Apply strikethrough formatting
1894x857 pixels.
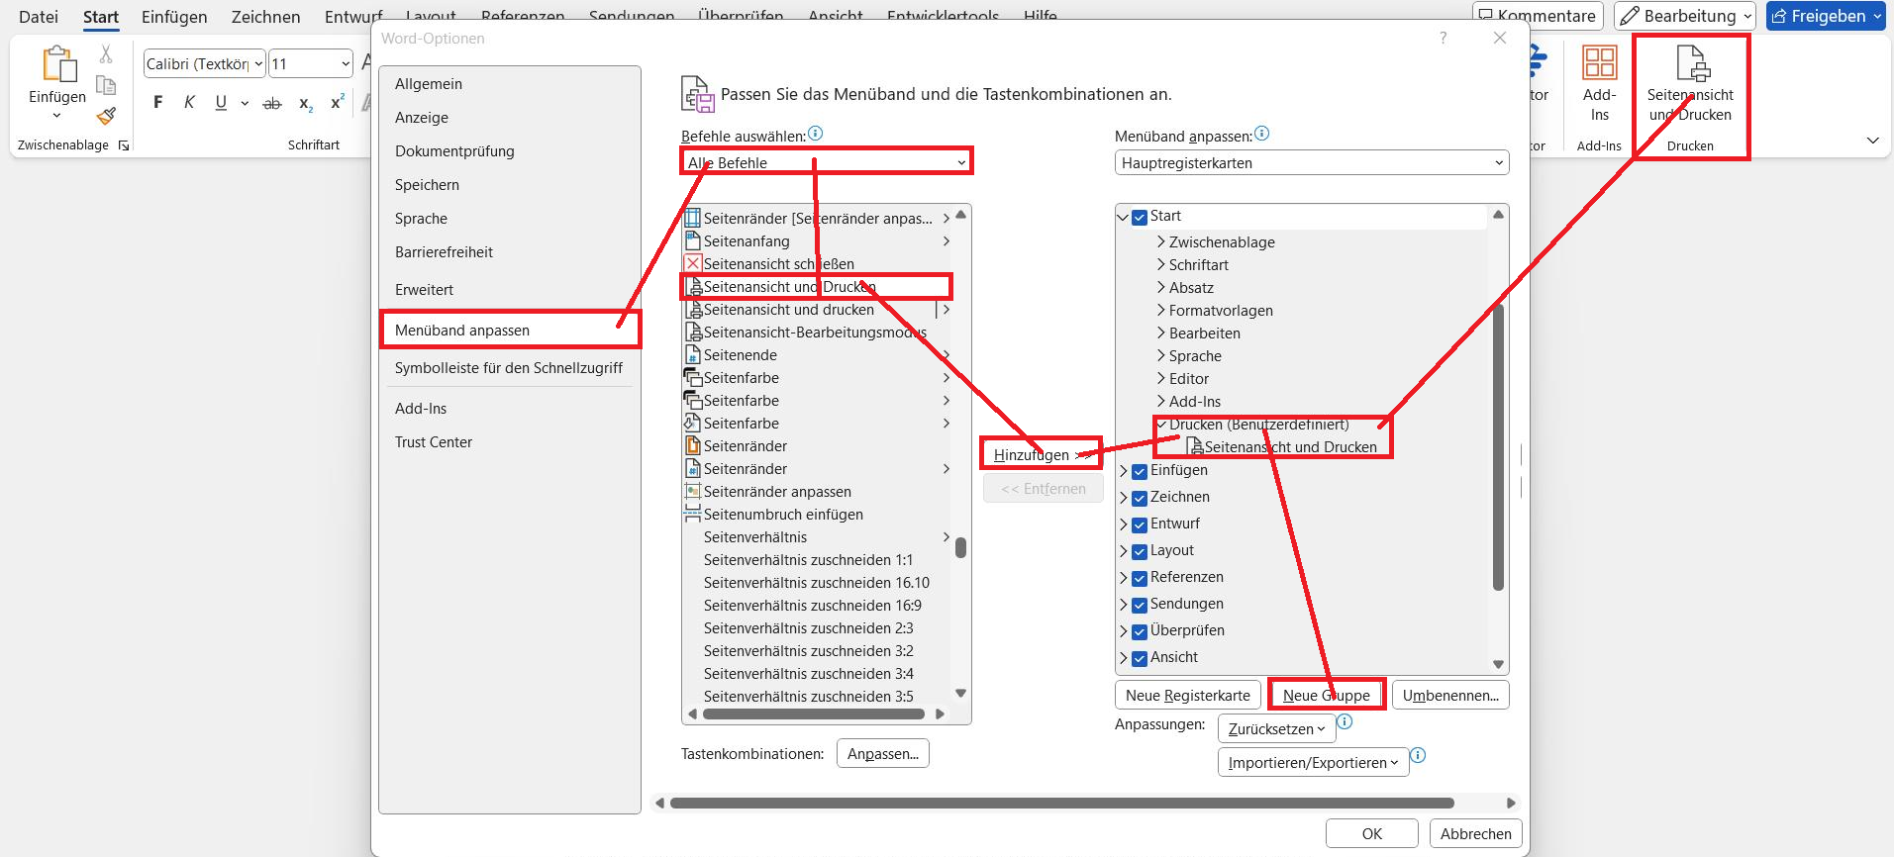(272, 103)
